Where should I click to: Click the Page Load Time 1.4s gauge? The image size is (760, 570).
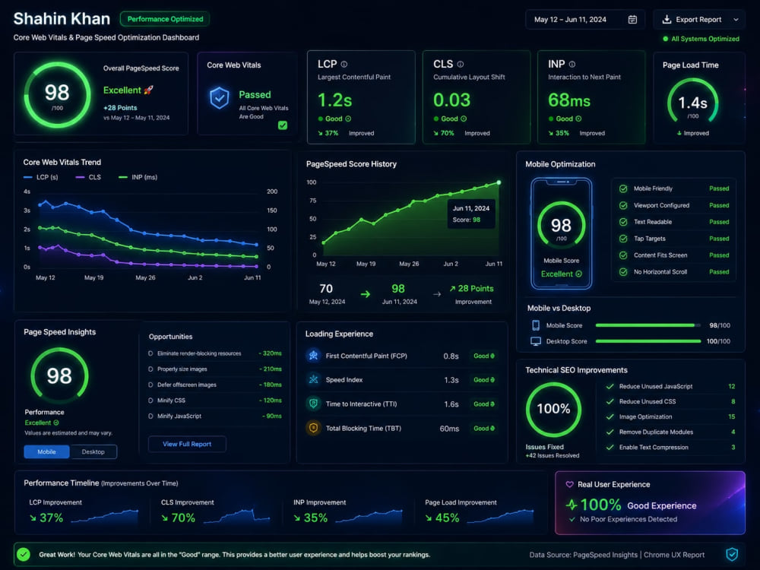coord(692,102)
